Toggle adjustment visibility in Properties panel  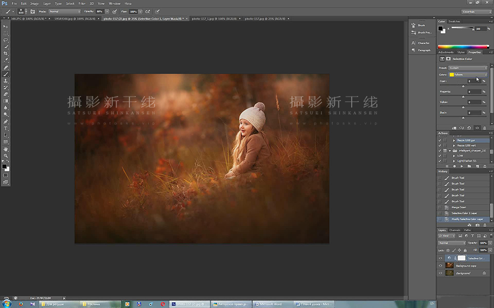coord(477,128)
